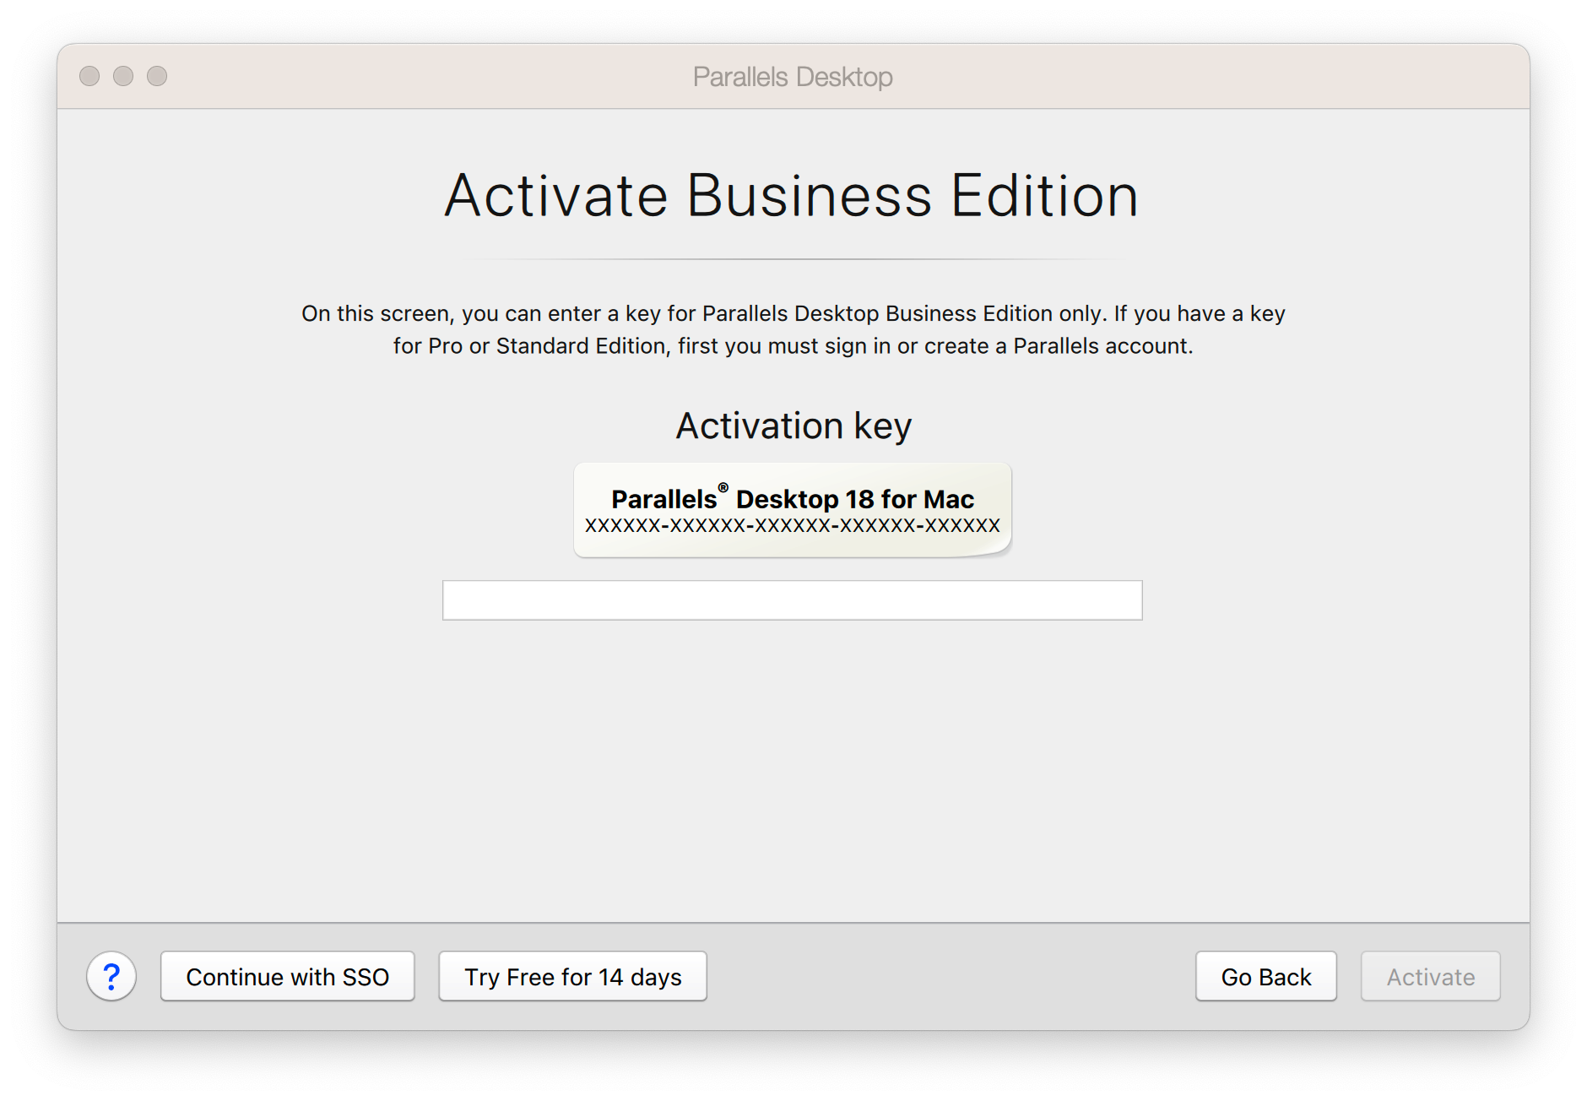Click the sample XXXXXX key pattern text
Viewport: 1587px width, 1101px height.
coord(792,526)
